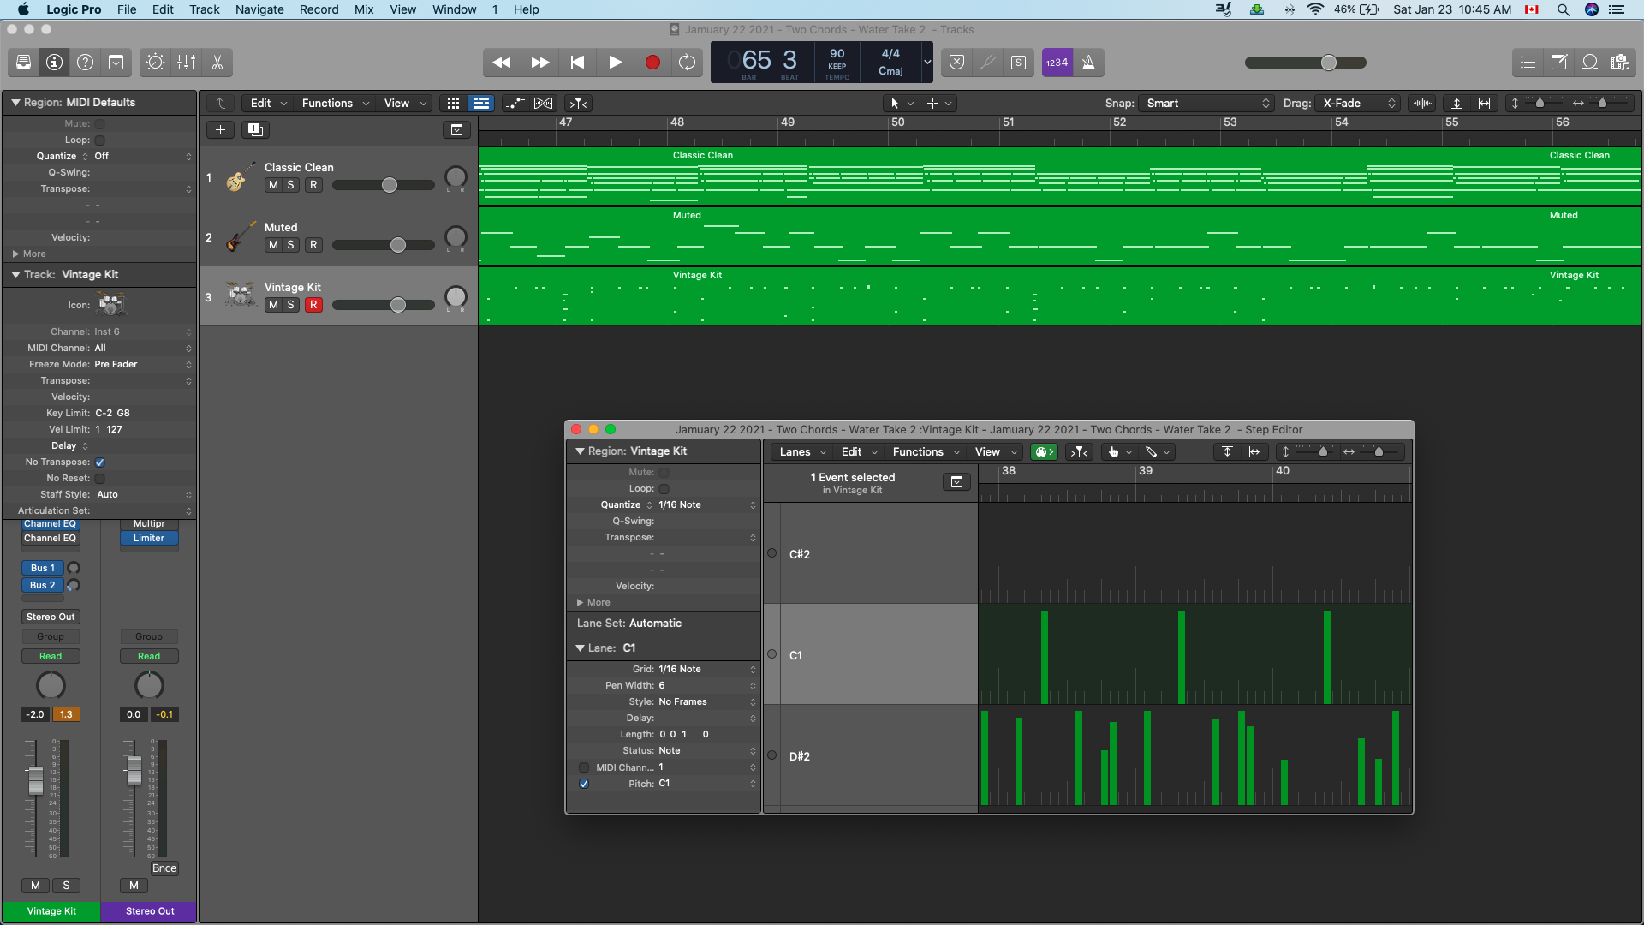Toggle Show Automation button in Tracks

coord(515,104)
